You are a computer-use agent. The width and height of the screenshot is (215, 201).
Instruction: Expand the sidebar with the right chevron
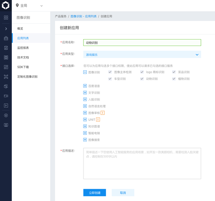point(6,29)
